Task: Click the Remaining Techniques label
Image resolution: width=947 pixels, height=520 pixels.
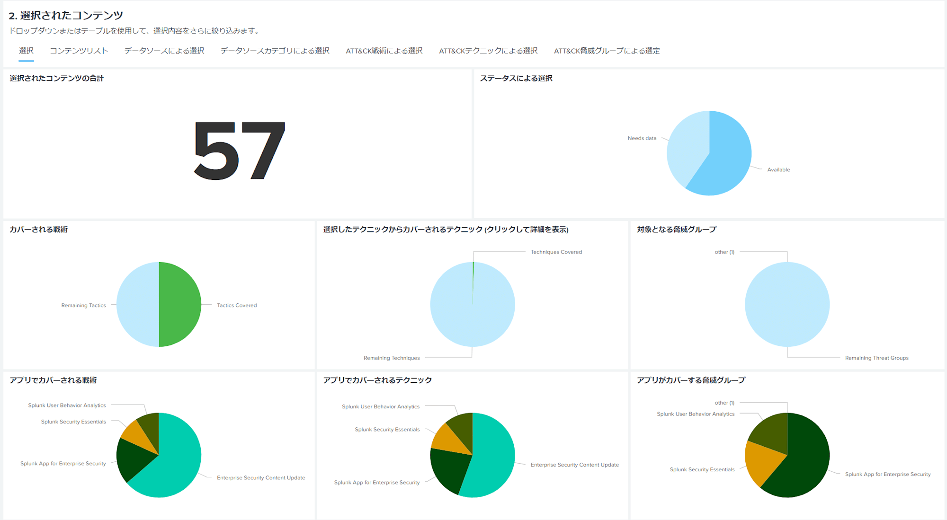Action: (392, 358)
